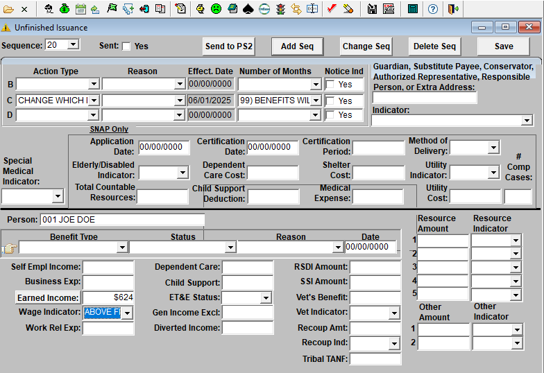Click the Earned Income button
Image resolution: width=544 pixels, height=373 pixels.
click(x=48, y=298)
